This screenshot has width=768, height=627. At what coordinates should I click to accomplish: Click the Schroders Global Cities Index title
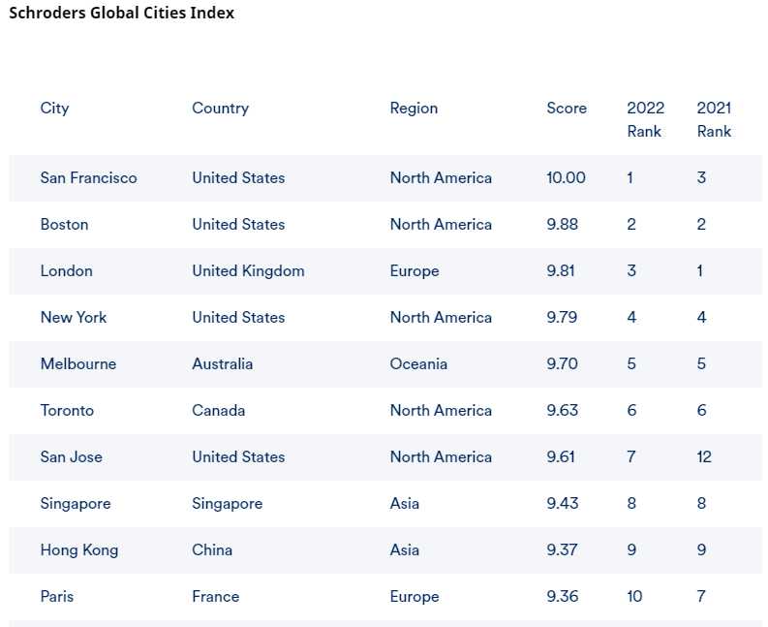point(121,14)
